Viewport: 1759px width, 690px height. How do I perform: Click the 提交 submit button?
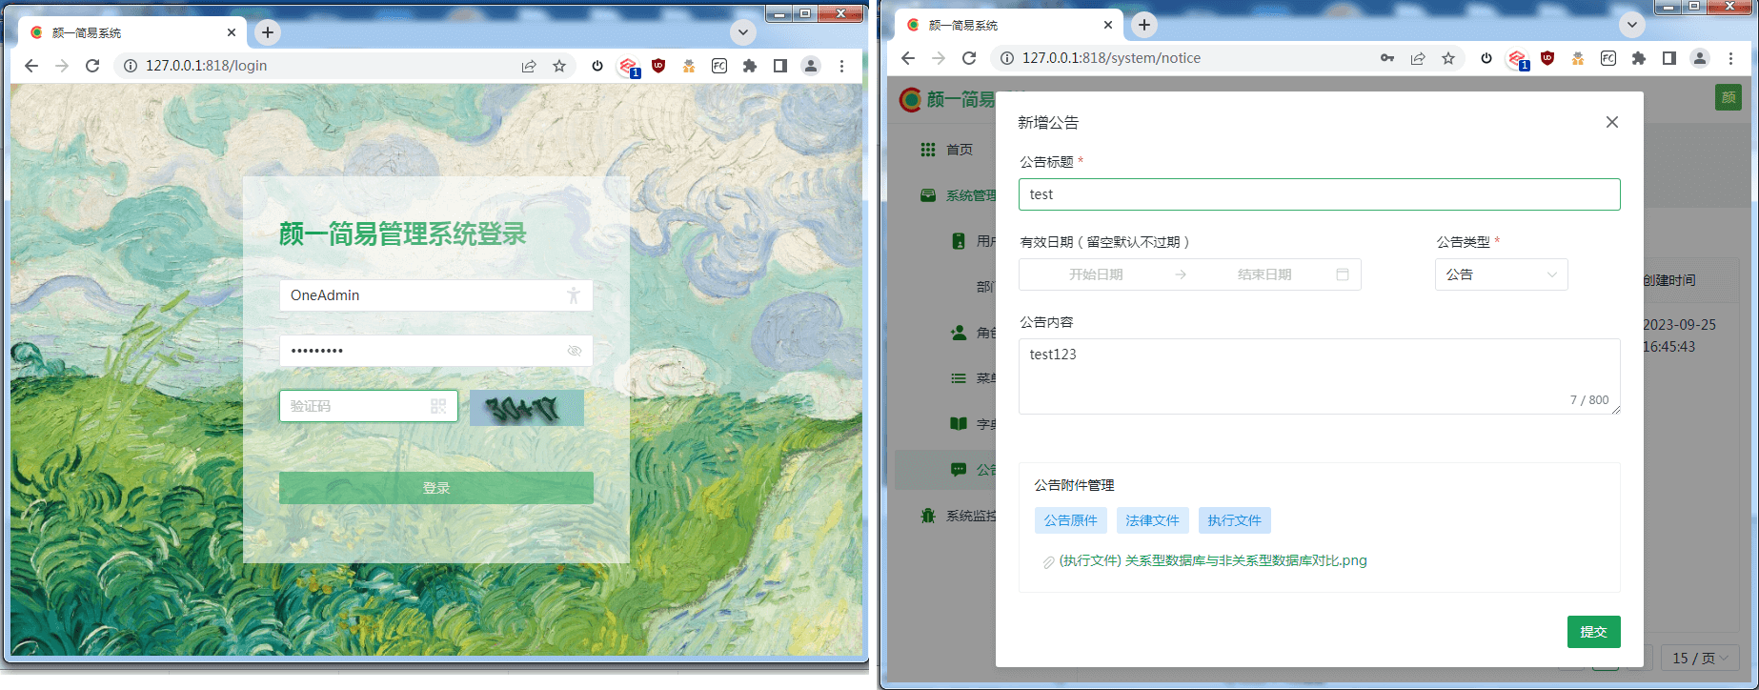1594,632
